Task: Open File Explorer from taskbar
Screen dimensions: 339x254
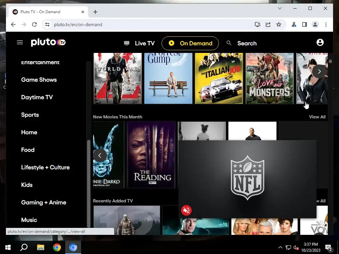Action: (40, 247)
